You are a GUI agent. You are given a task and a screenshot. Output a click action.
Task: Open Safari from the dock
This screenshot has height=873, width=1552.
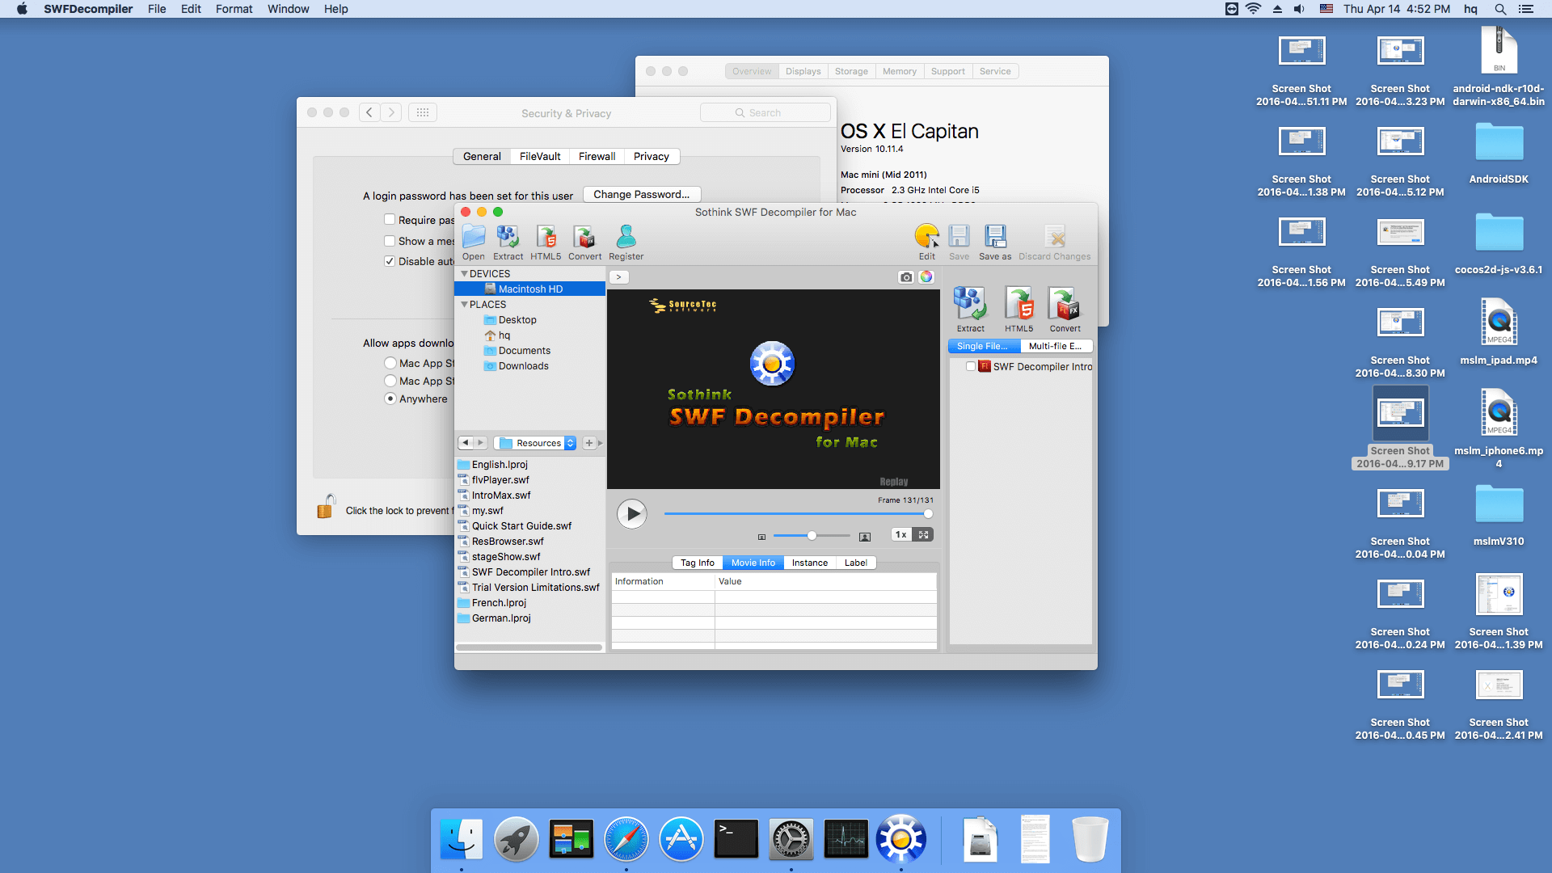point(626,839)
